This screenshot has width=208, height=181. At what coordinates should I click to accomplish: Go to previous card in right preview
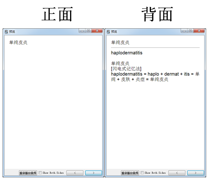click(177, 173)
